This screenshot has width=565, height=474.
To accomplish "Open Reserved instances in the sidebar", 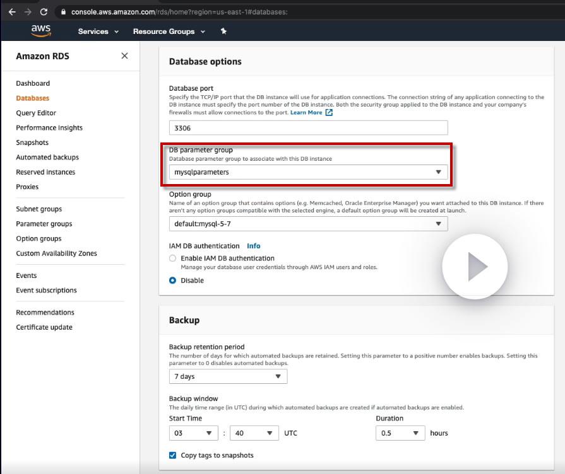I will (45, 172).
